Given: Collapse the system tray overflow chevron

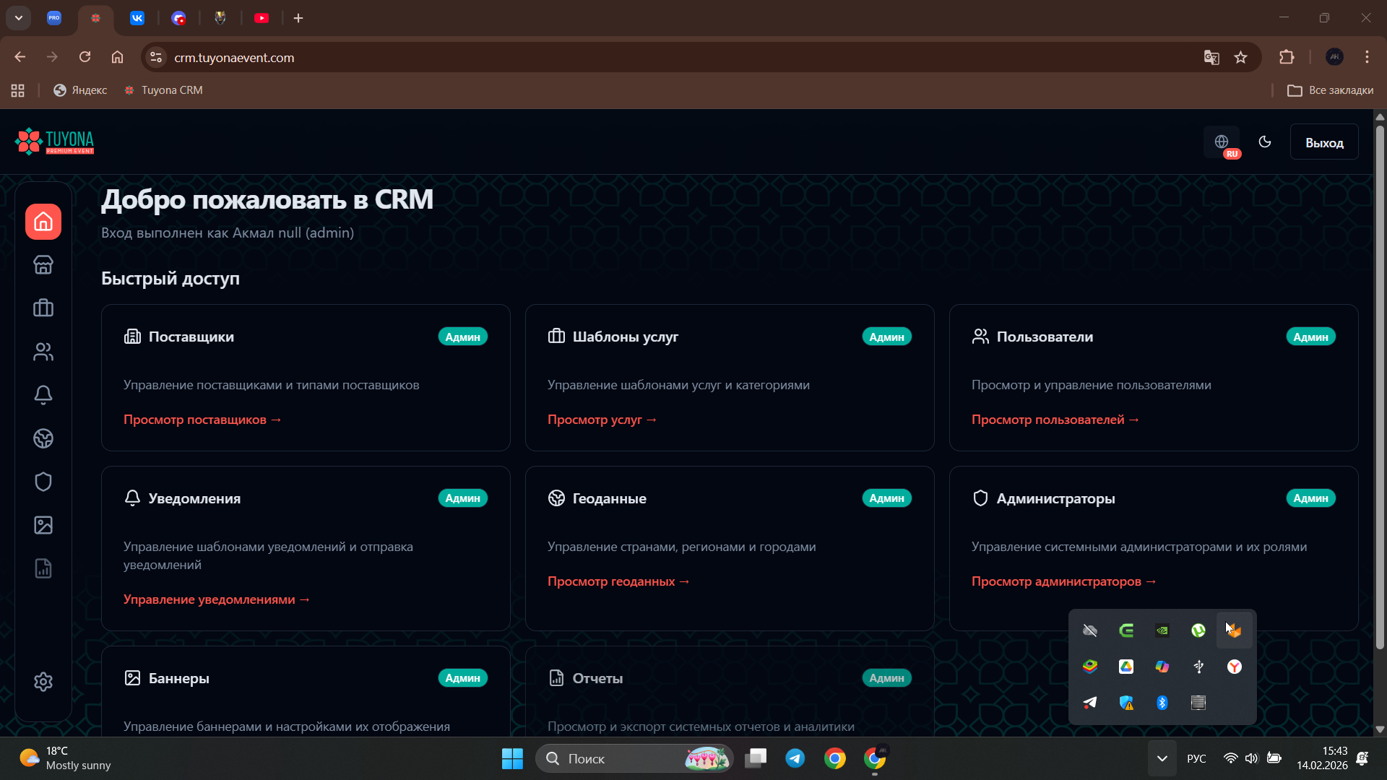Looking at the screenshot, I should click(1162, 758).
